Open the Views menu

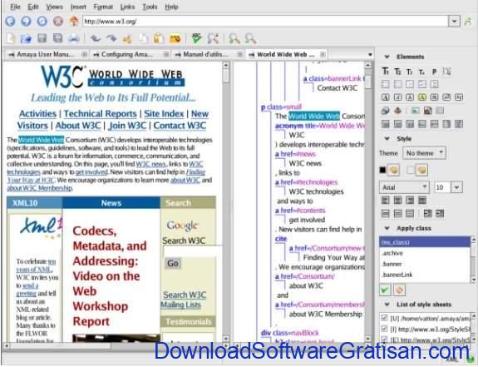[x=54, y=7]
